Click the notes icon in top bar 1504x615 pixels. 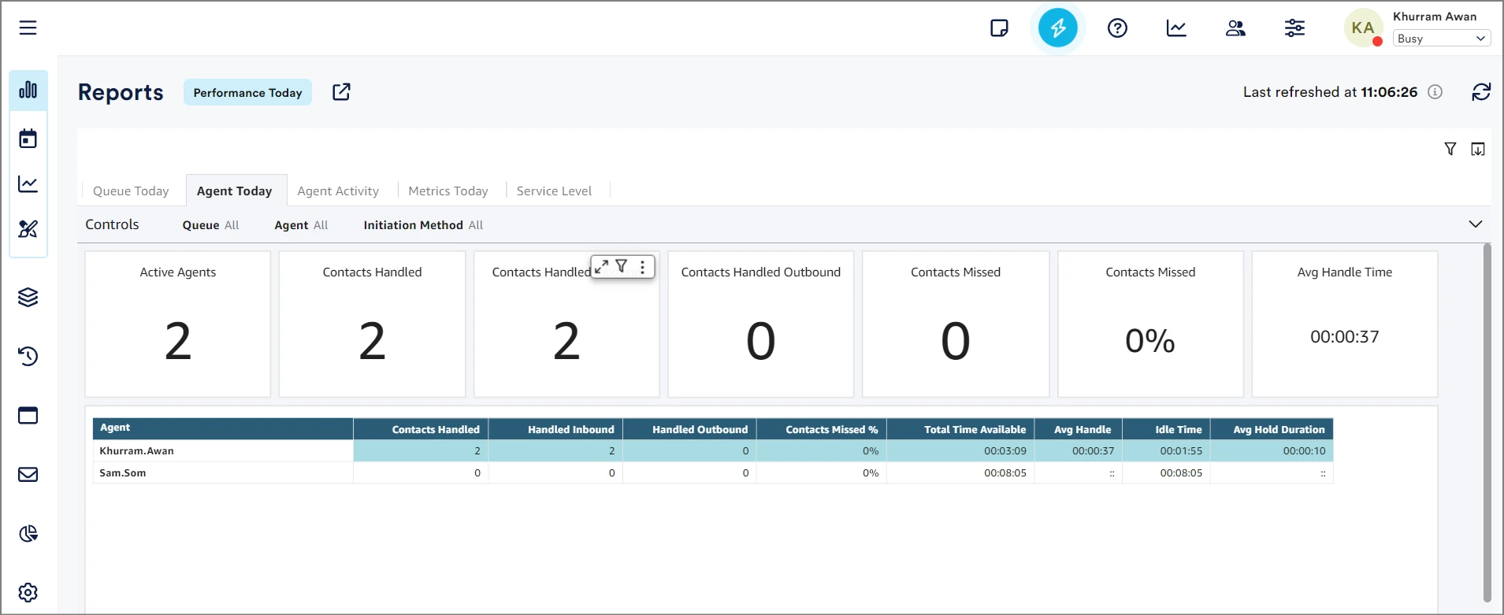click(x=999, y=28)
